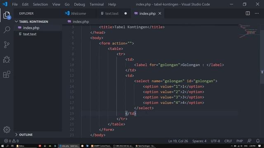
Task: Switch to XAMPP Control Panel taskbar item
Action: (101, 146)
